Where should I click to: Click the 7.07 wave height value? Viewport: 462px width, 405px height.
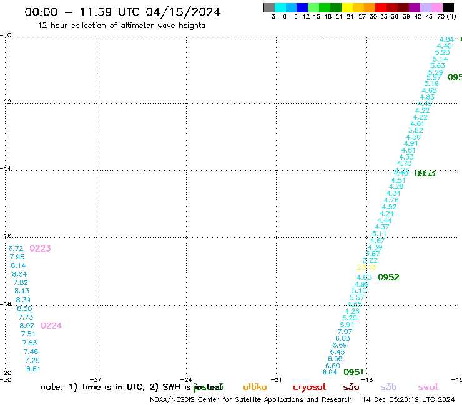pyautogui.click(x=345, y=331)
